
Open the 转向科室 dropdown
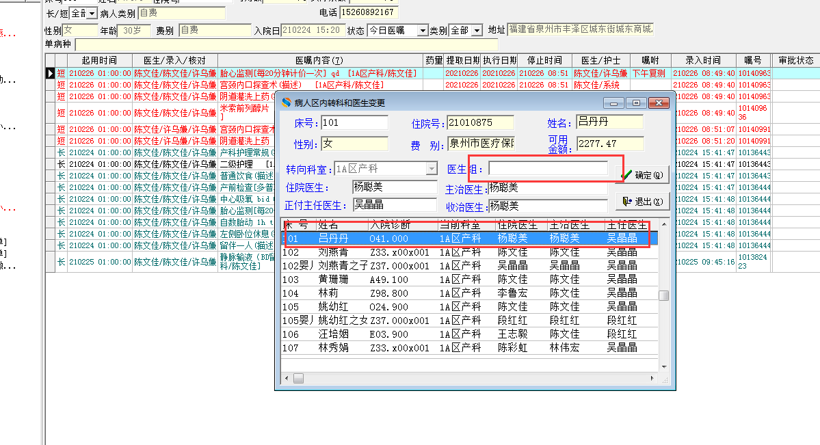432,168
